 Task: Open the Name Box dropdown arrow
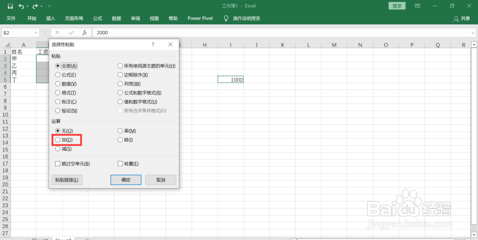36,33
